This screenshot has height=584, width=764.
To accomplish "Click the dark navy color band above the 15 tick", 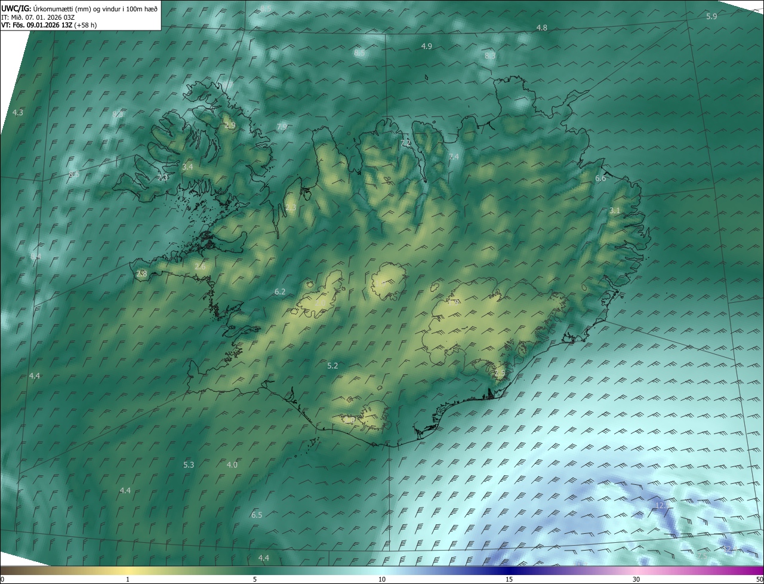I will (x=509, y=570).
